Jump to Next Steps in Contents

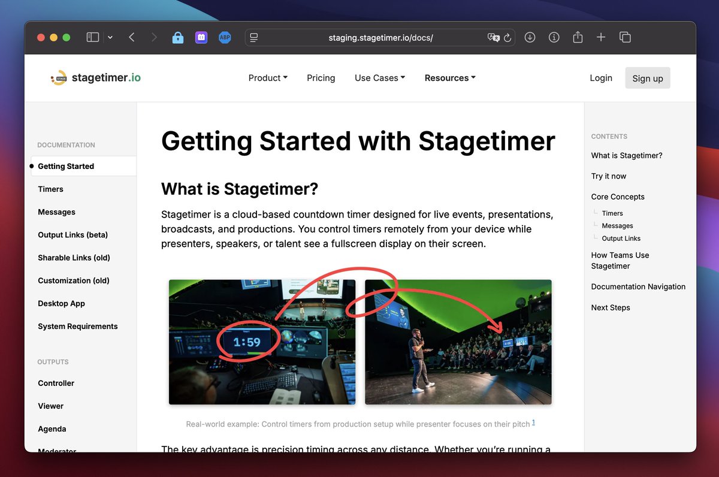[611, 307]
